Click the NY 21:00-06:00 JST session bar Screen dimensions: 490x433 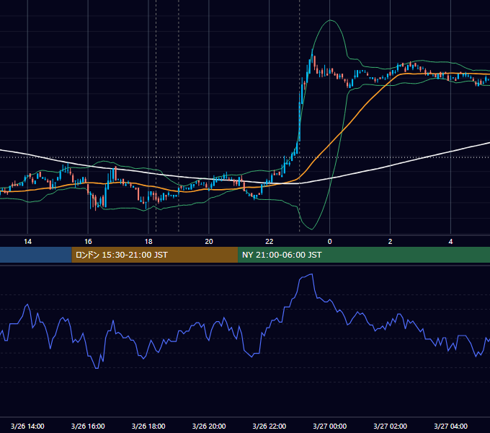pyautogui.click(x=364, y=255)
